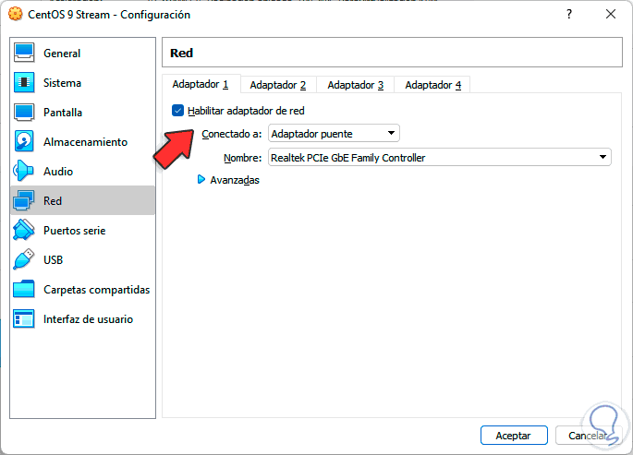
Task: Open the Audio speaker icon
Action: click(x=25, y=172)
